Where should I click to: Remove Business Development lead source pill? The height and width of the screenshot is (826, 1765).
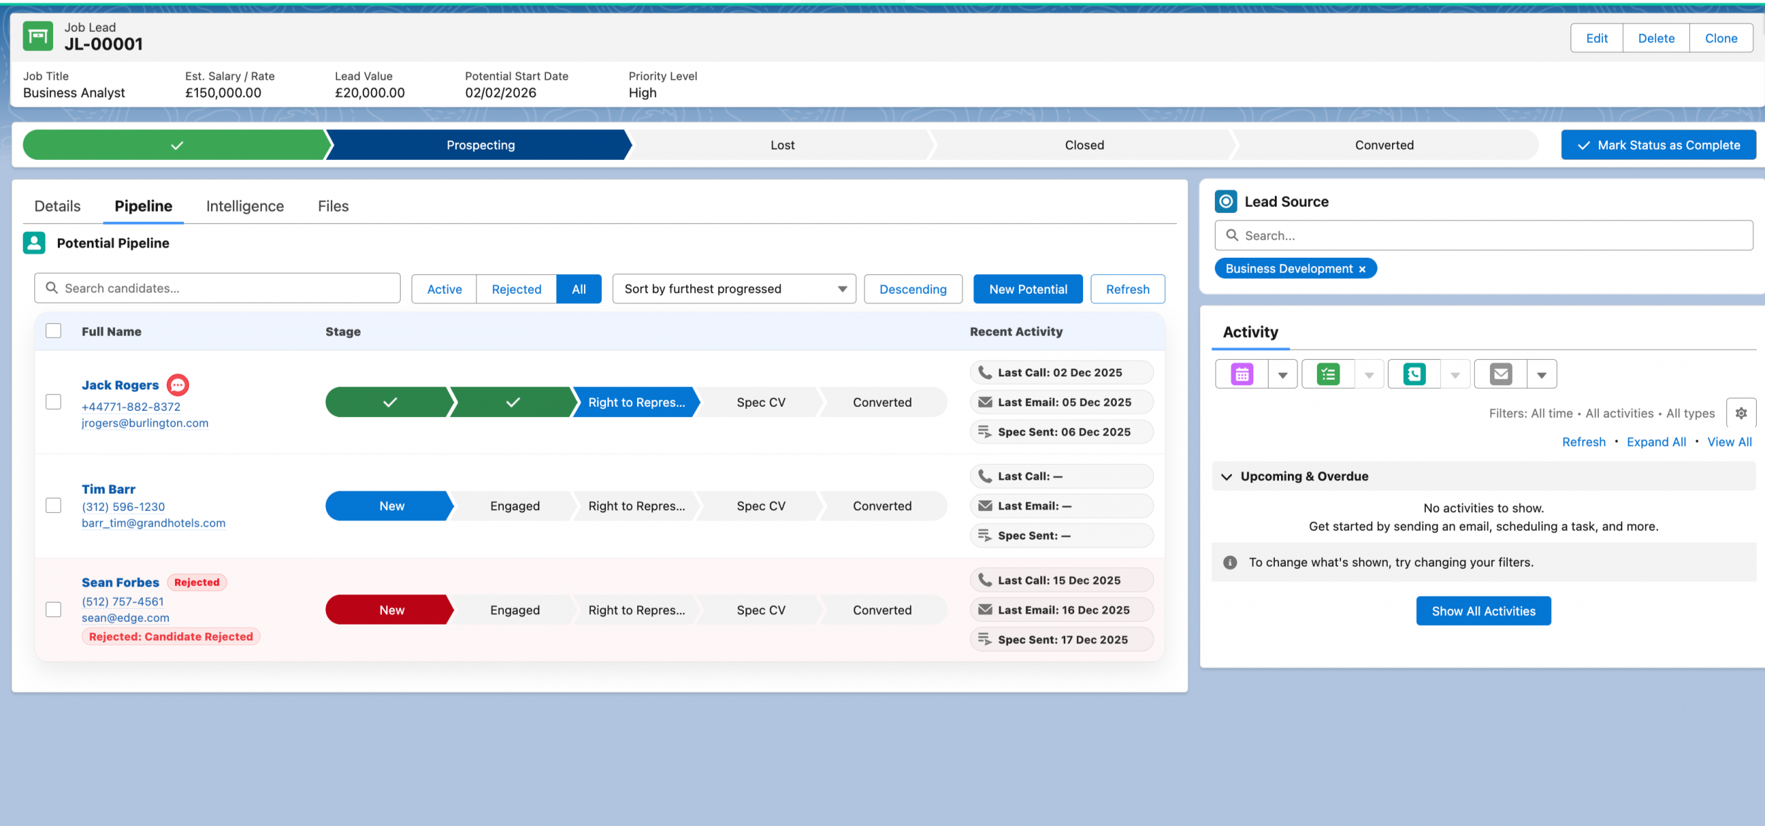1362,269
